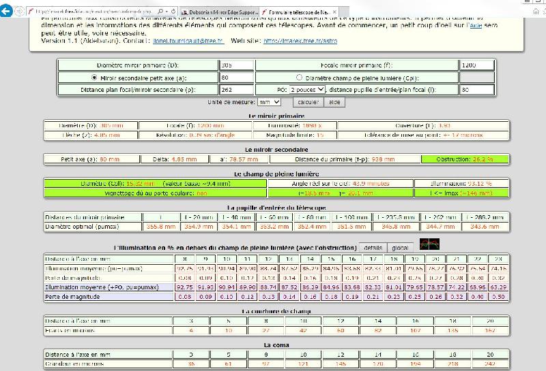
Task: Click the 'Le miroir secondaire' section heading
Action: (x=276, y=149)
